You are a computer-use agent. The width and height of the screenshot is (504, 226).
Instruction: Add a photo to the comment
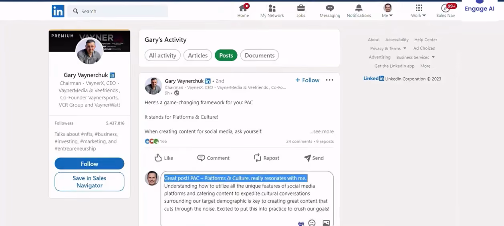pyautogui.click(x=326, y=223)
